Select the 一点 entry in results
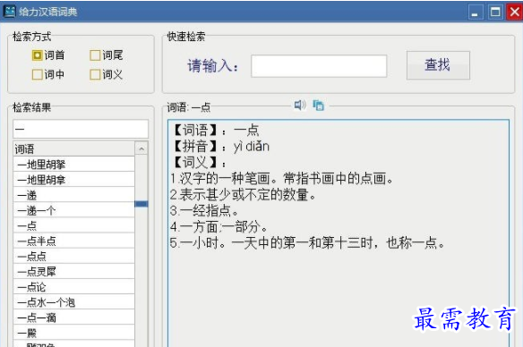 click(x=73, y=225)
